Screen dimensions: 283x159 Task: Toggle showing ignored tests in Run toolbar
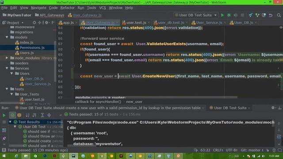point(19,115)
